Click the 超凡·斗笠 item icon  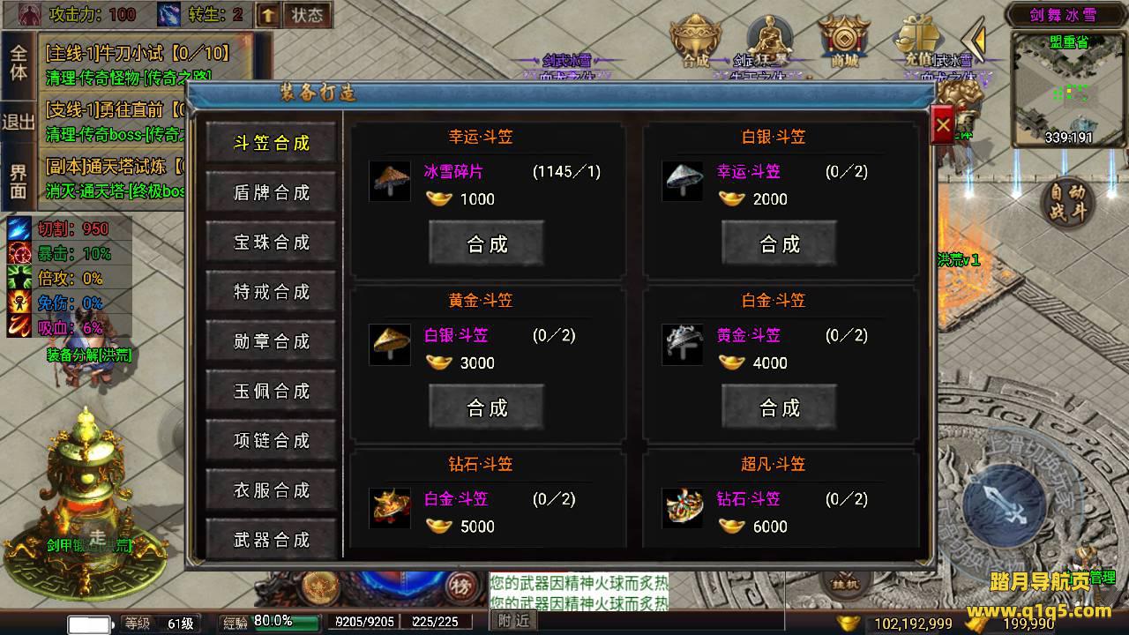point(682,508)
